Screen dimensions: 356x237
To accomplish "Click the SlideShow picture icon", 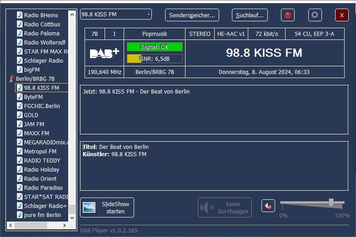I will [x=89, y=207].
